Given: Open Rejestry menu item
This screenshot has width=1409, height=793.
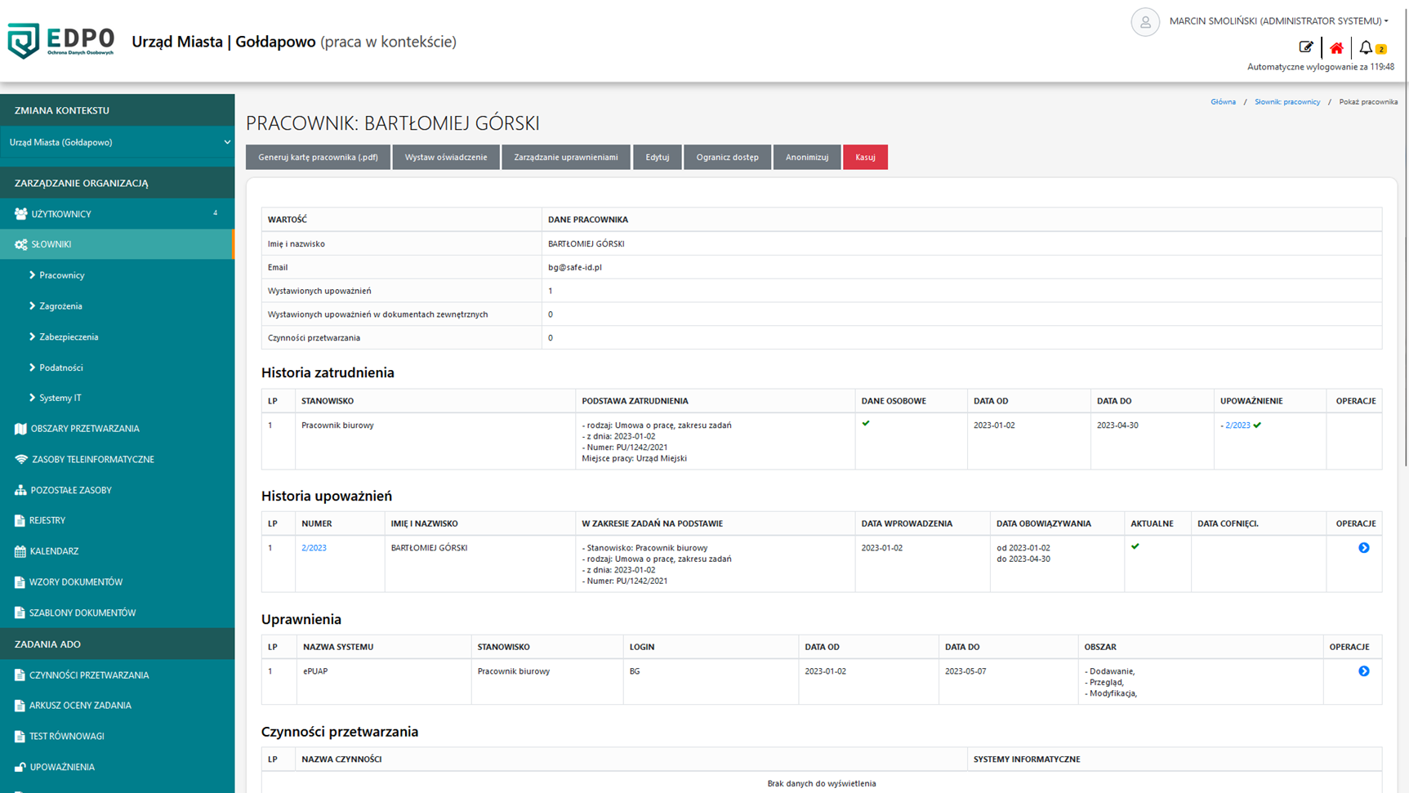Looking at the screenshot, I should pyautogui.click(x=118, y=520).
